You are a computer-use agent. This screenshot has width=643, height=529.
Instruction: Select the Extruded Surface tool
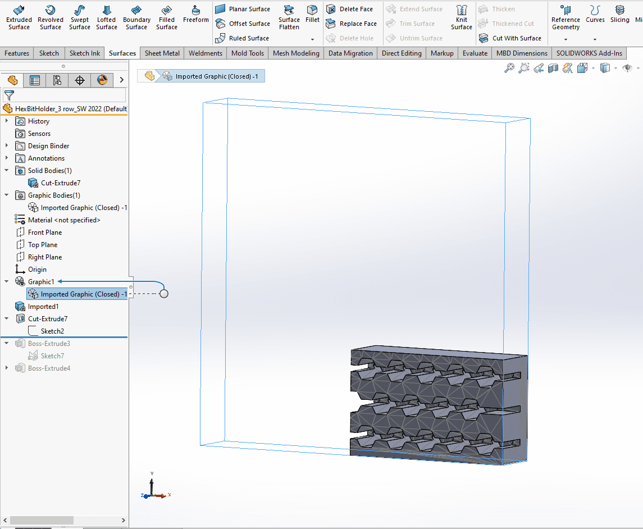coord(19,17)
